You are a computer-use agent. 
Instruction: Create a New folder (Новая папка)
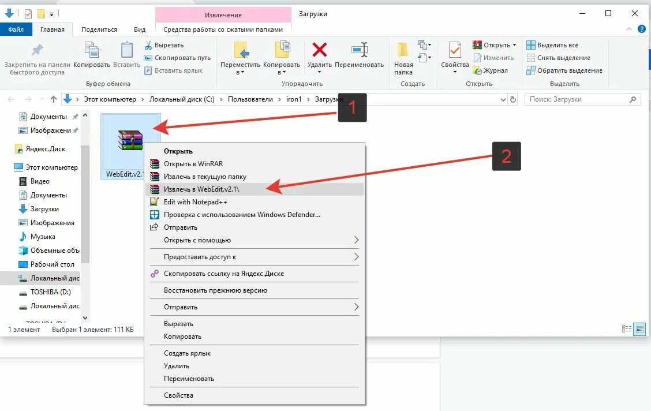pos(403,58)
